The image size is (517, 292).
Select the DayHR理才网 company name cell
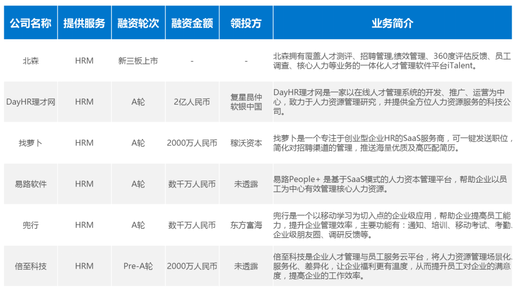click(31, 102)
